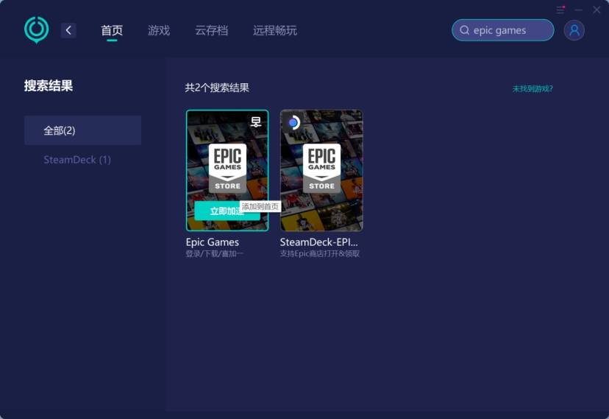This screenshot has height=419, width=609.
Task: Focus the epic games search field
Action: point(503,30)
